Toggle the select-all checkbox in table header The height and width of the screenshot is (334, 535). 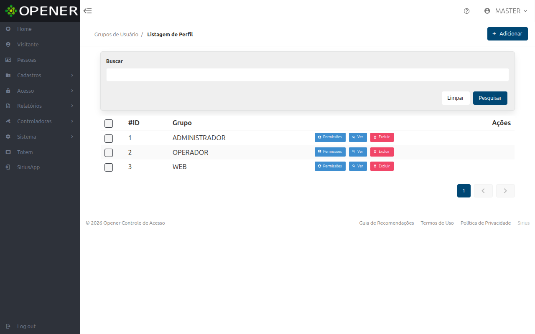[x=109, y=124]
